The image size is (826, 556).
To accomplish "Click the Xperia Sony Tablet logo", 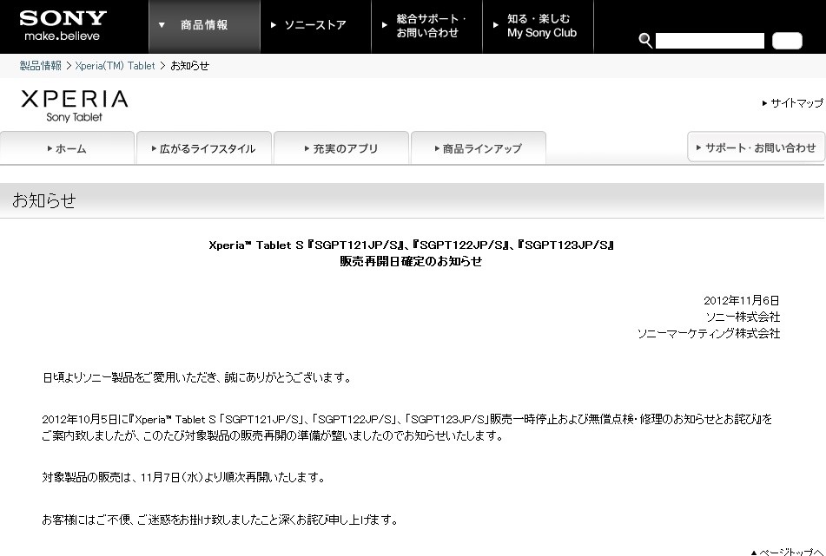I will pyautogui.click(x=75, y=106).
